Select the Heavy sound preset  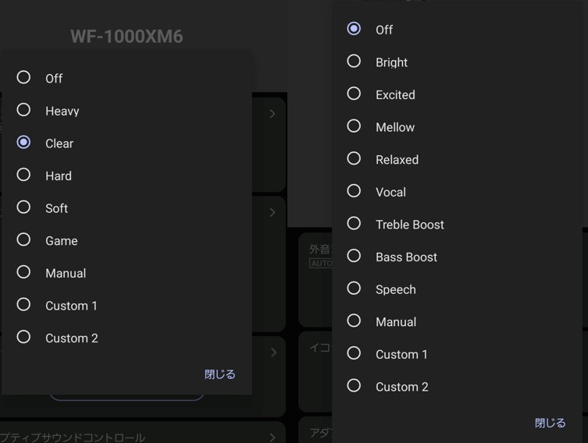click(24, 110)
